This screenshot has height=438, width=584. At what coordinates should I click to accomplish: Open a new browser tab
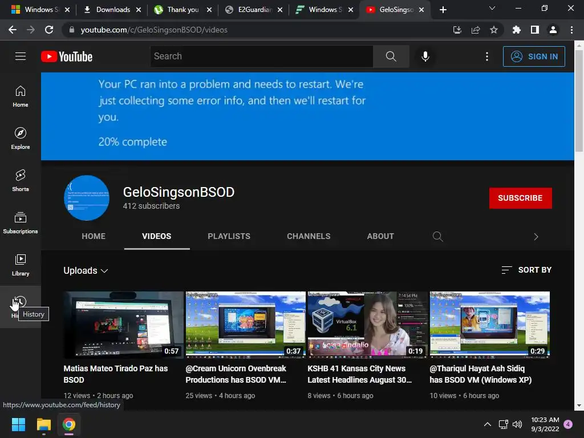tap(443, 10)
